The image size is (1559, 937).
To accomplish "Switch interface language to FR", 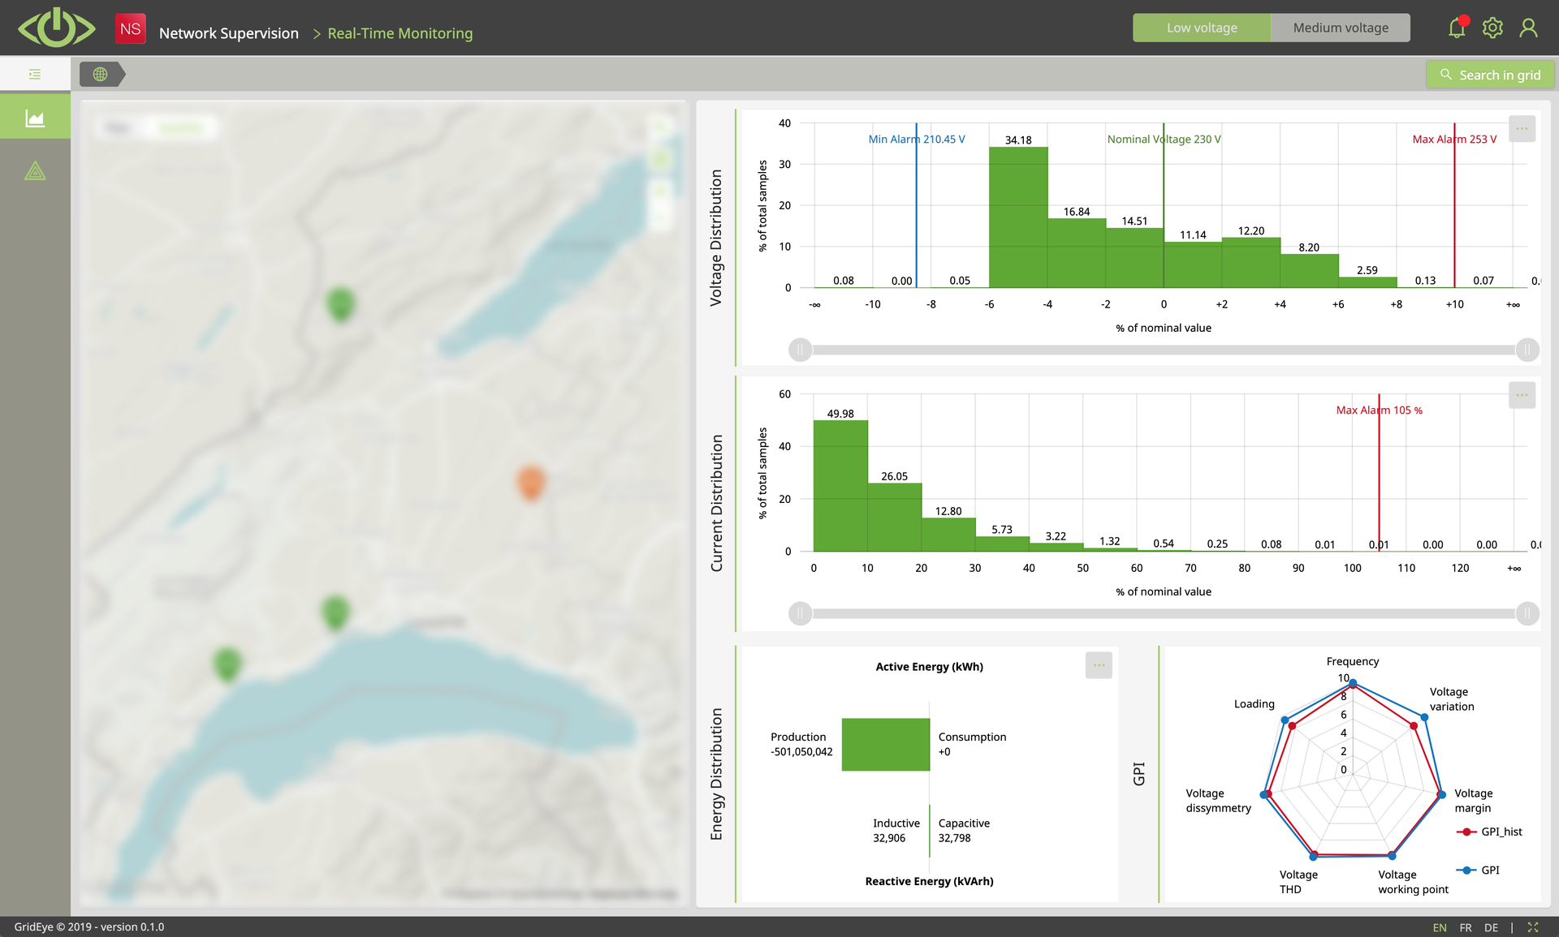I will (x=1466, y=927).
